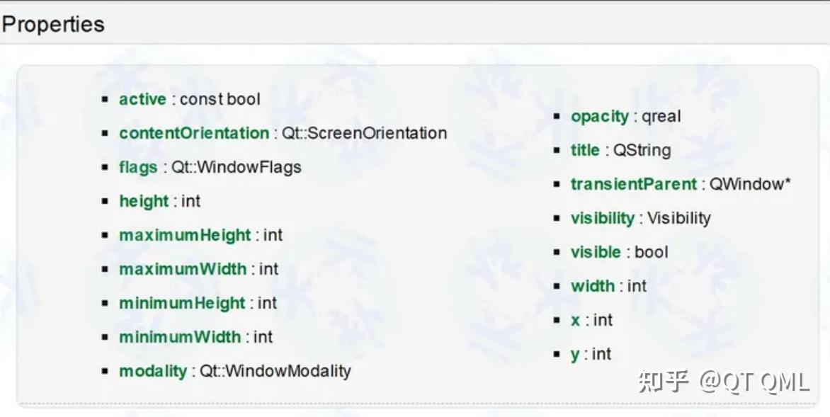Open the visibility property link
This screenshot has width=830, height=417.
tap(603, 218)
